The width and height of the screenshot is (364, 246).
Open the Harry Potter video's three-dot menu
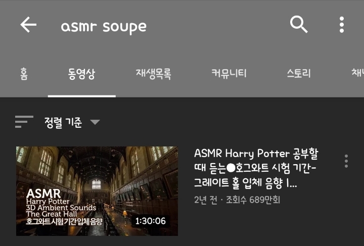tap(346, 161)
